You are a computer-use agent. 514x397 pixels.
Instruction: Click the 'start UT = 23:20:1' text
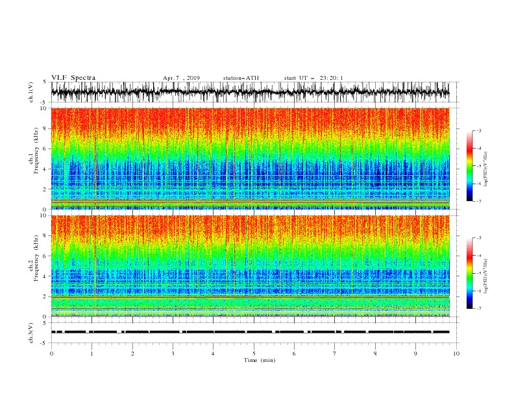pos(313,78)
